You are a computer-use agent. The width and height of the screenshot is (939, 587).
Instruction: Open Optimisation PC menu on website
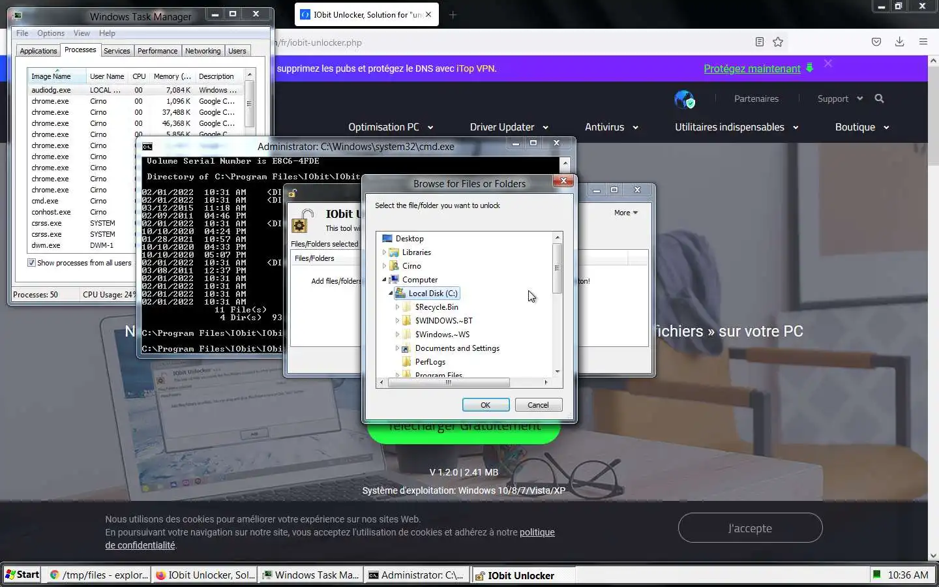pos(391,127)
